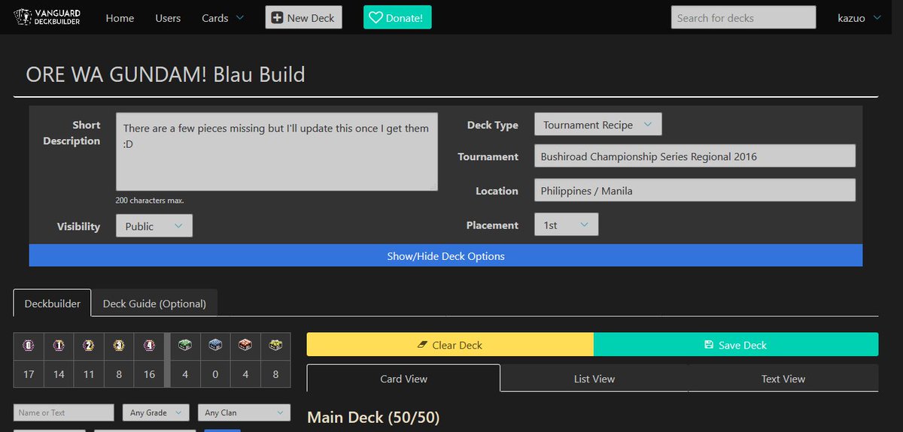Switch to the Deckbuilder tab
The image size is (903, 432).
point(53,304)
